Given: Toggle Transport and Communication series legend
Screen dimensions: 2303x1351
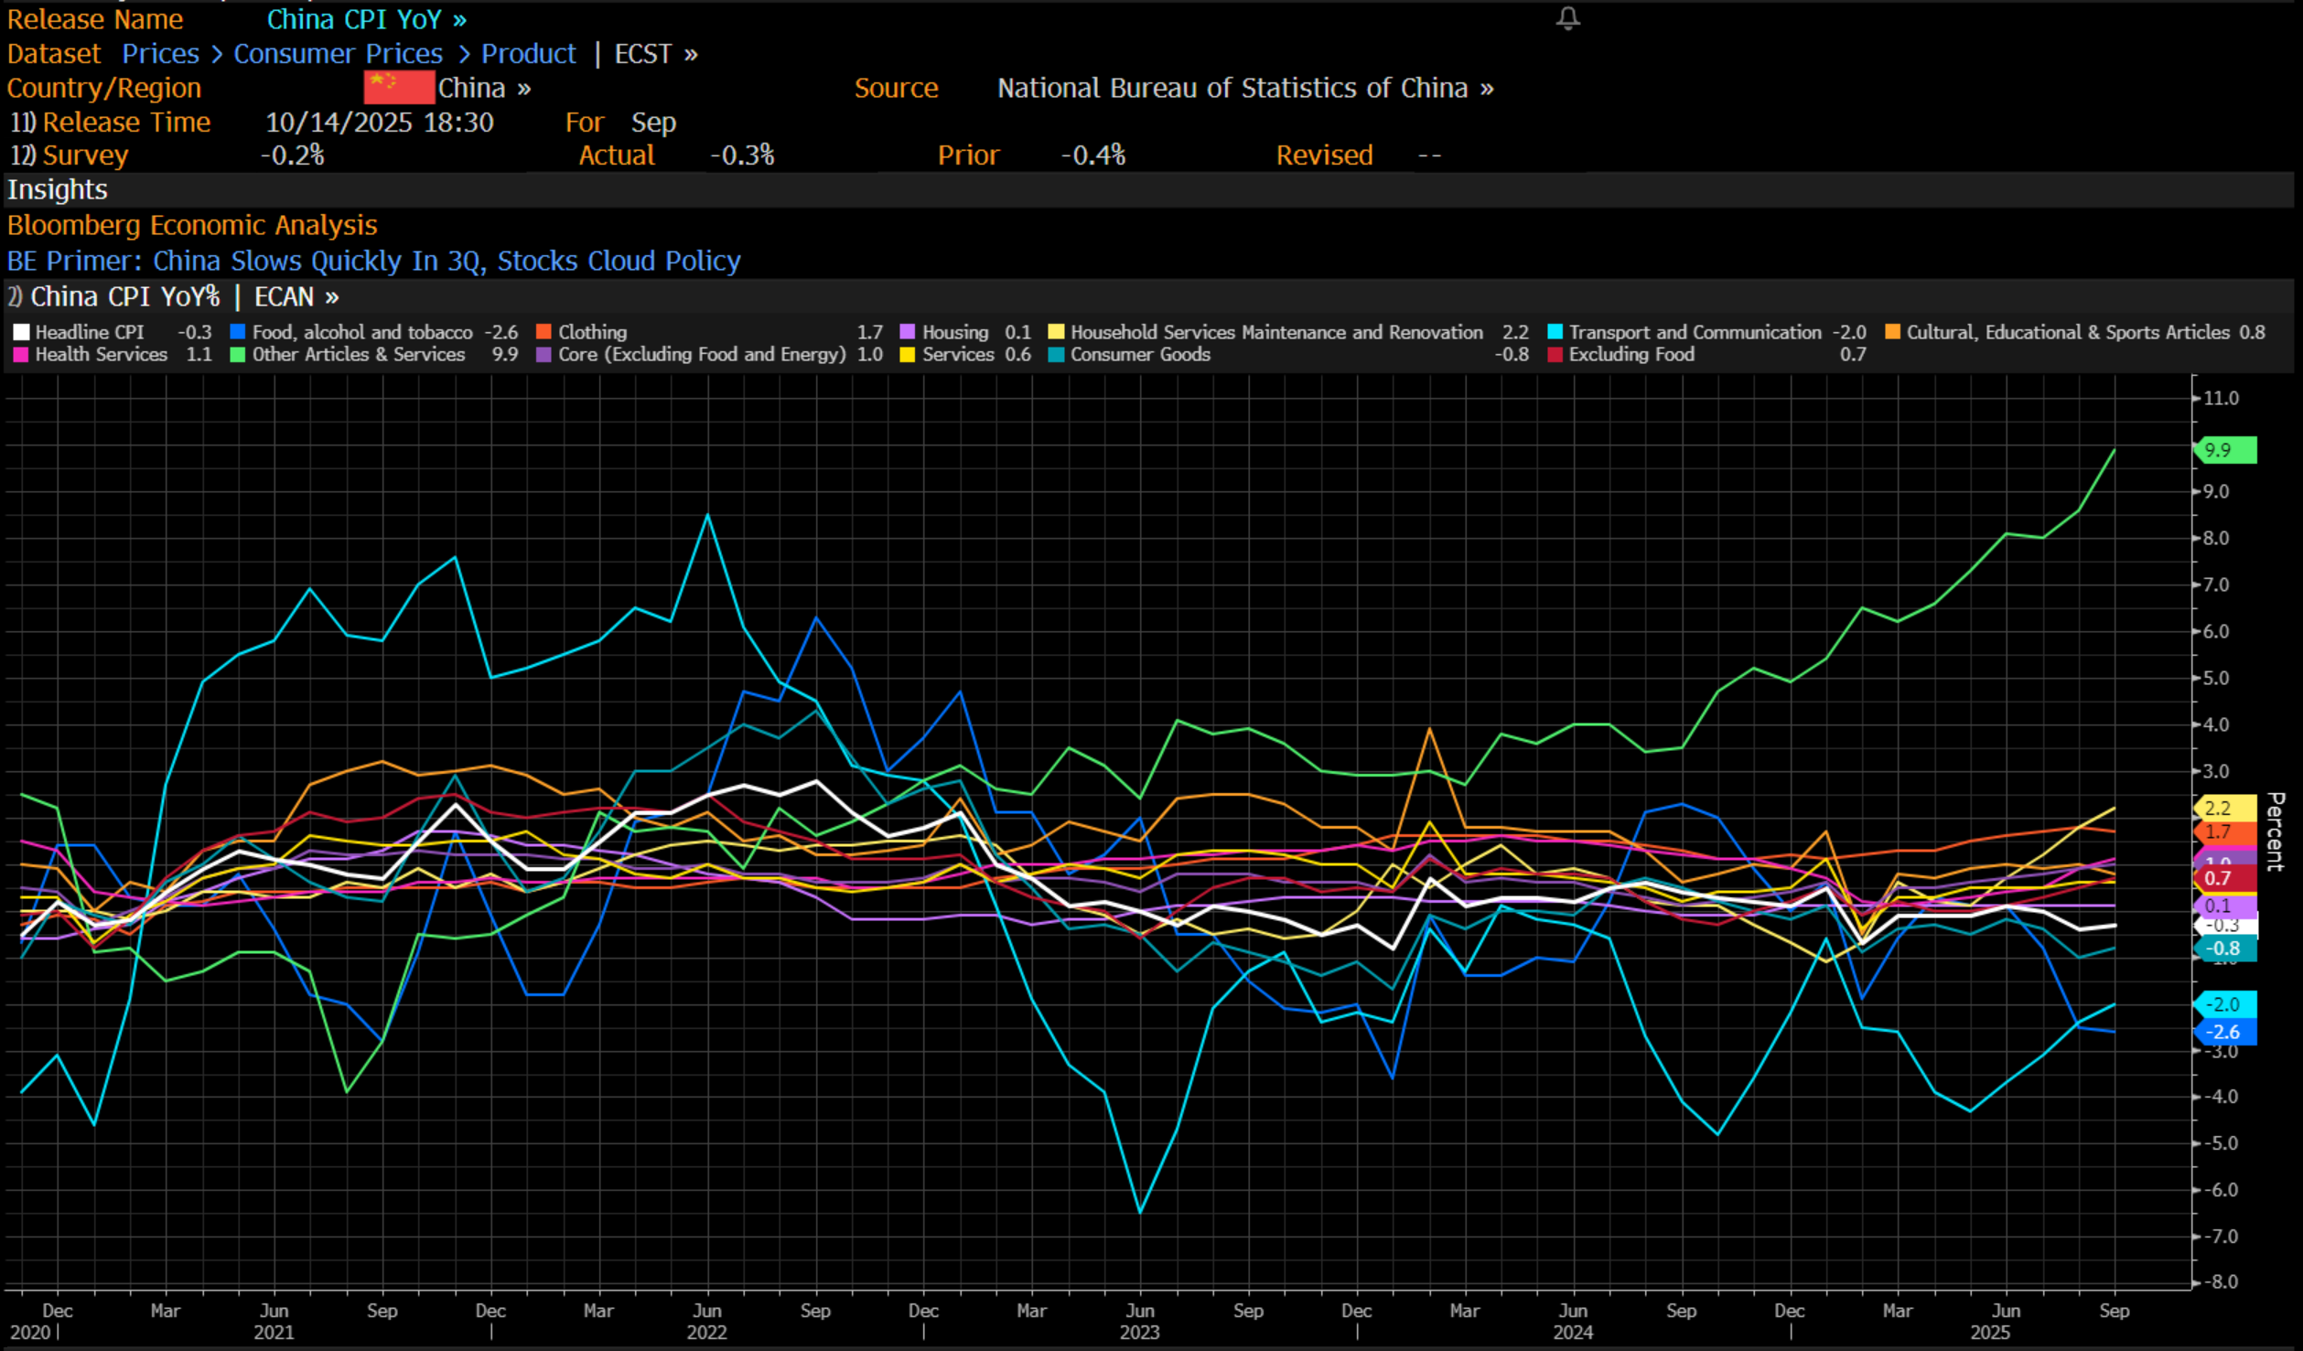Looking at the screenshot, I should [x=1695, y=332].
